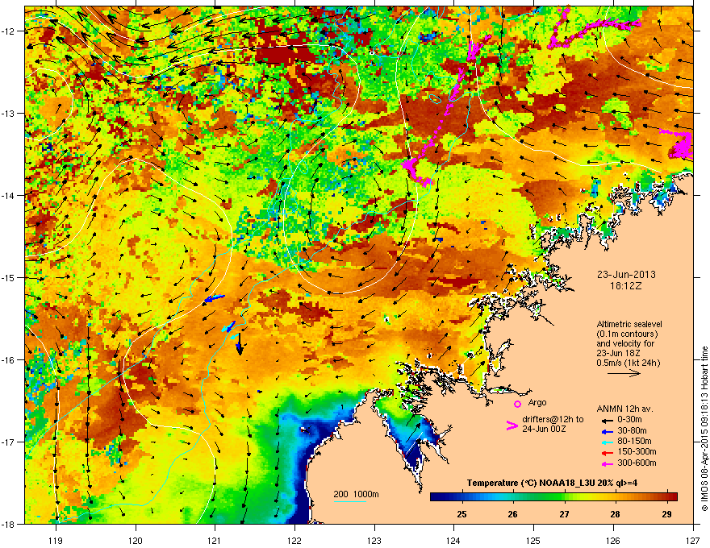Click the 29 tick on the color bar

click(x=666, y=514)
